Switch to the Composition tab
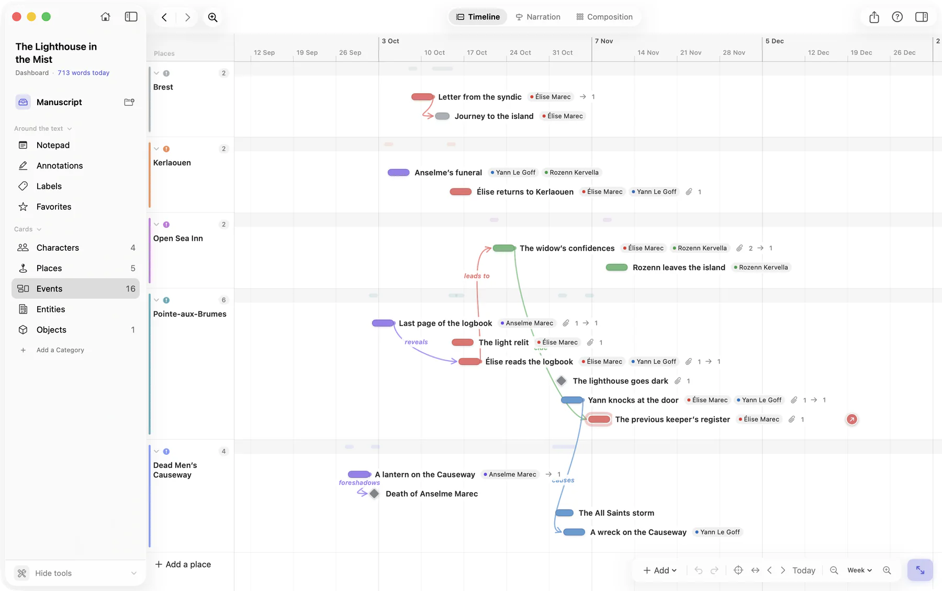The image size is (942, 591). [604, 17]
